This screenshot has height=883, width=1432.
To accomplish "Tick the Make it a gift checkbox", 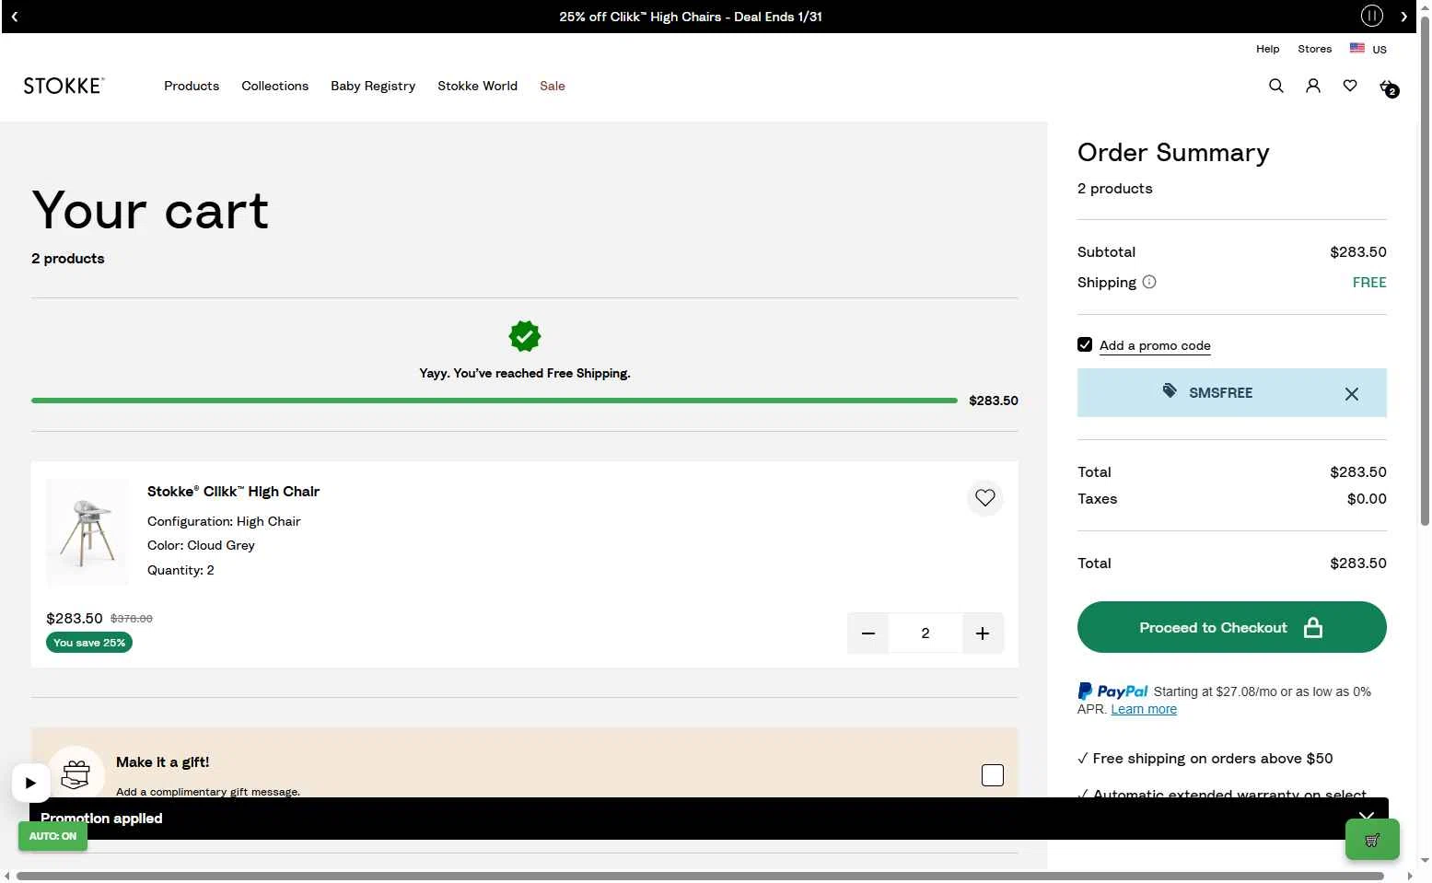I will [992, 775].
